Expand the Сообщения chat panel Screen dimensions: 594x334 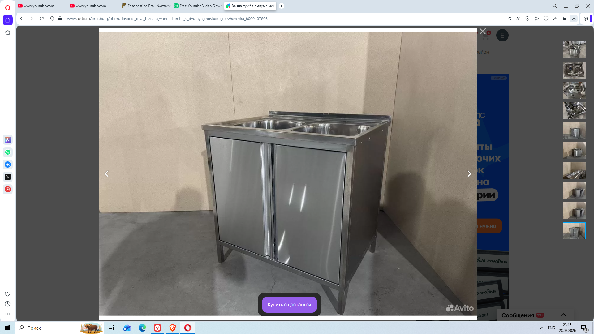563,315
